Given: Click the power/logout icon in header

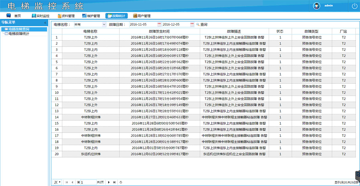Looking at the screenshot, I should (x=354, y=6).
